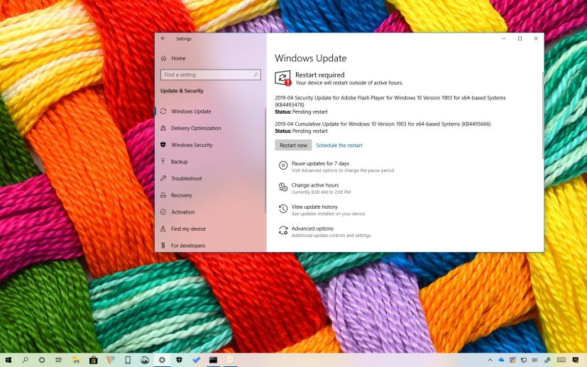The height and width of the screenshot is (367, 587).
Task: Click the history icon beside View update history
Action: pyautogui.click(x=283, y=209)
